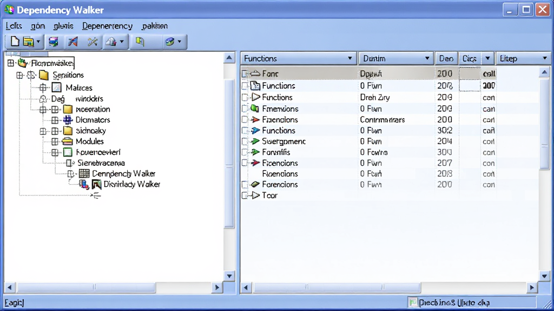Click the left tree panel scroll up arrow
Image resolution: width=554 pixels, height=311 pixels.
(229, 57)
